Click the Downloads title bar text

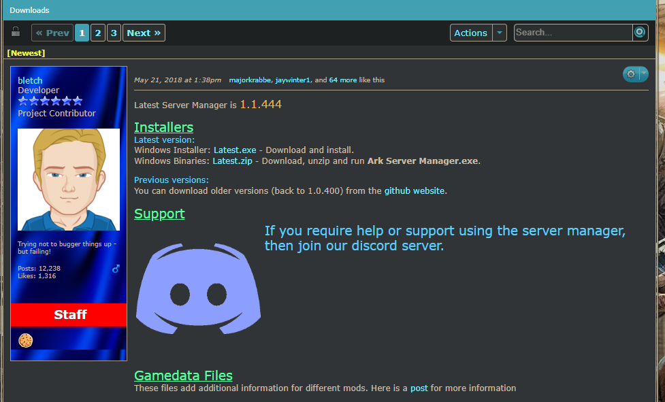pyautogui.click(x=29, y=10)
